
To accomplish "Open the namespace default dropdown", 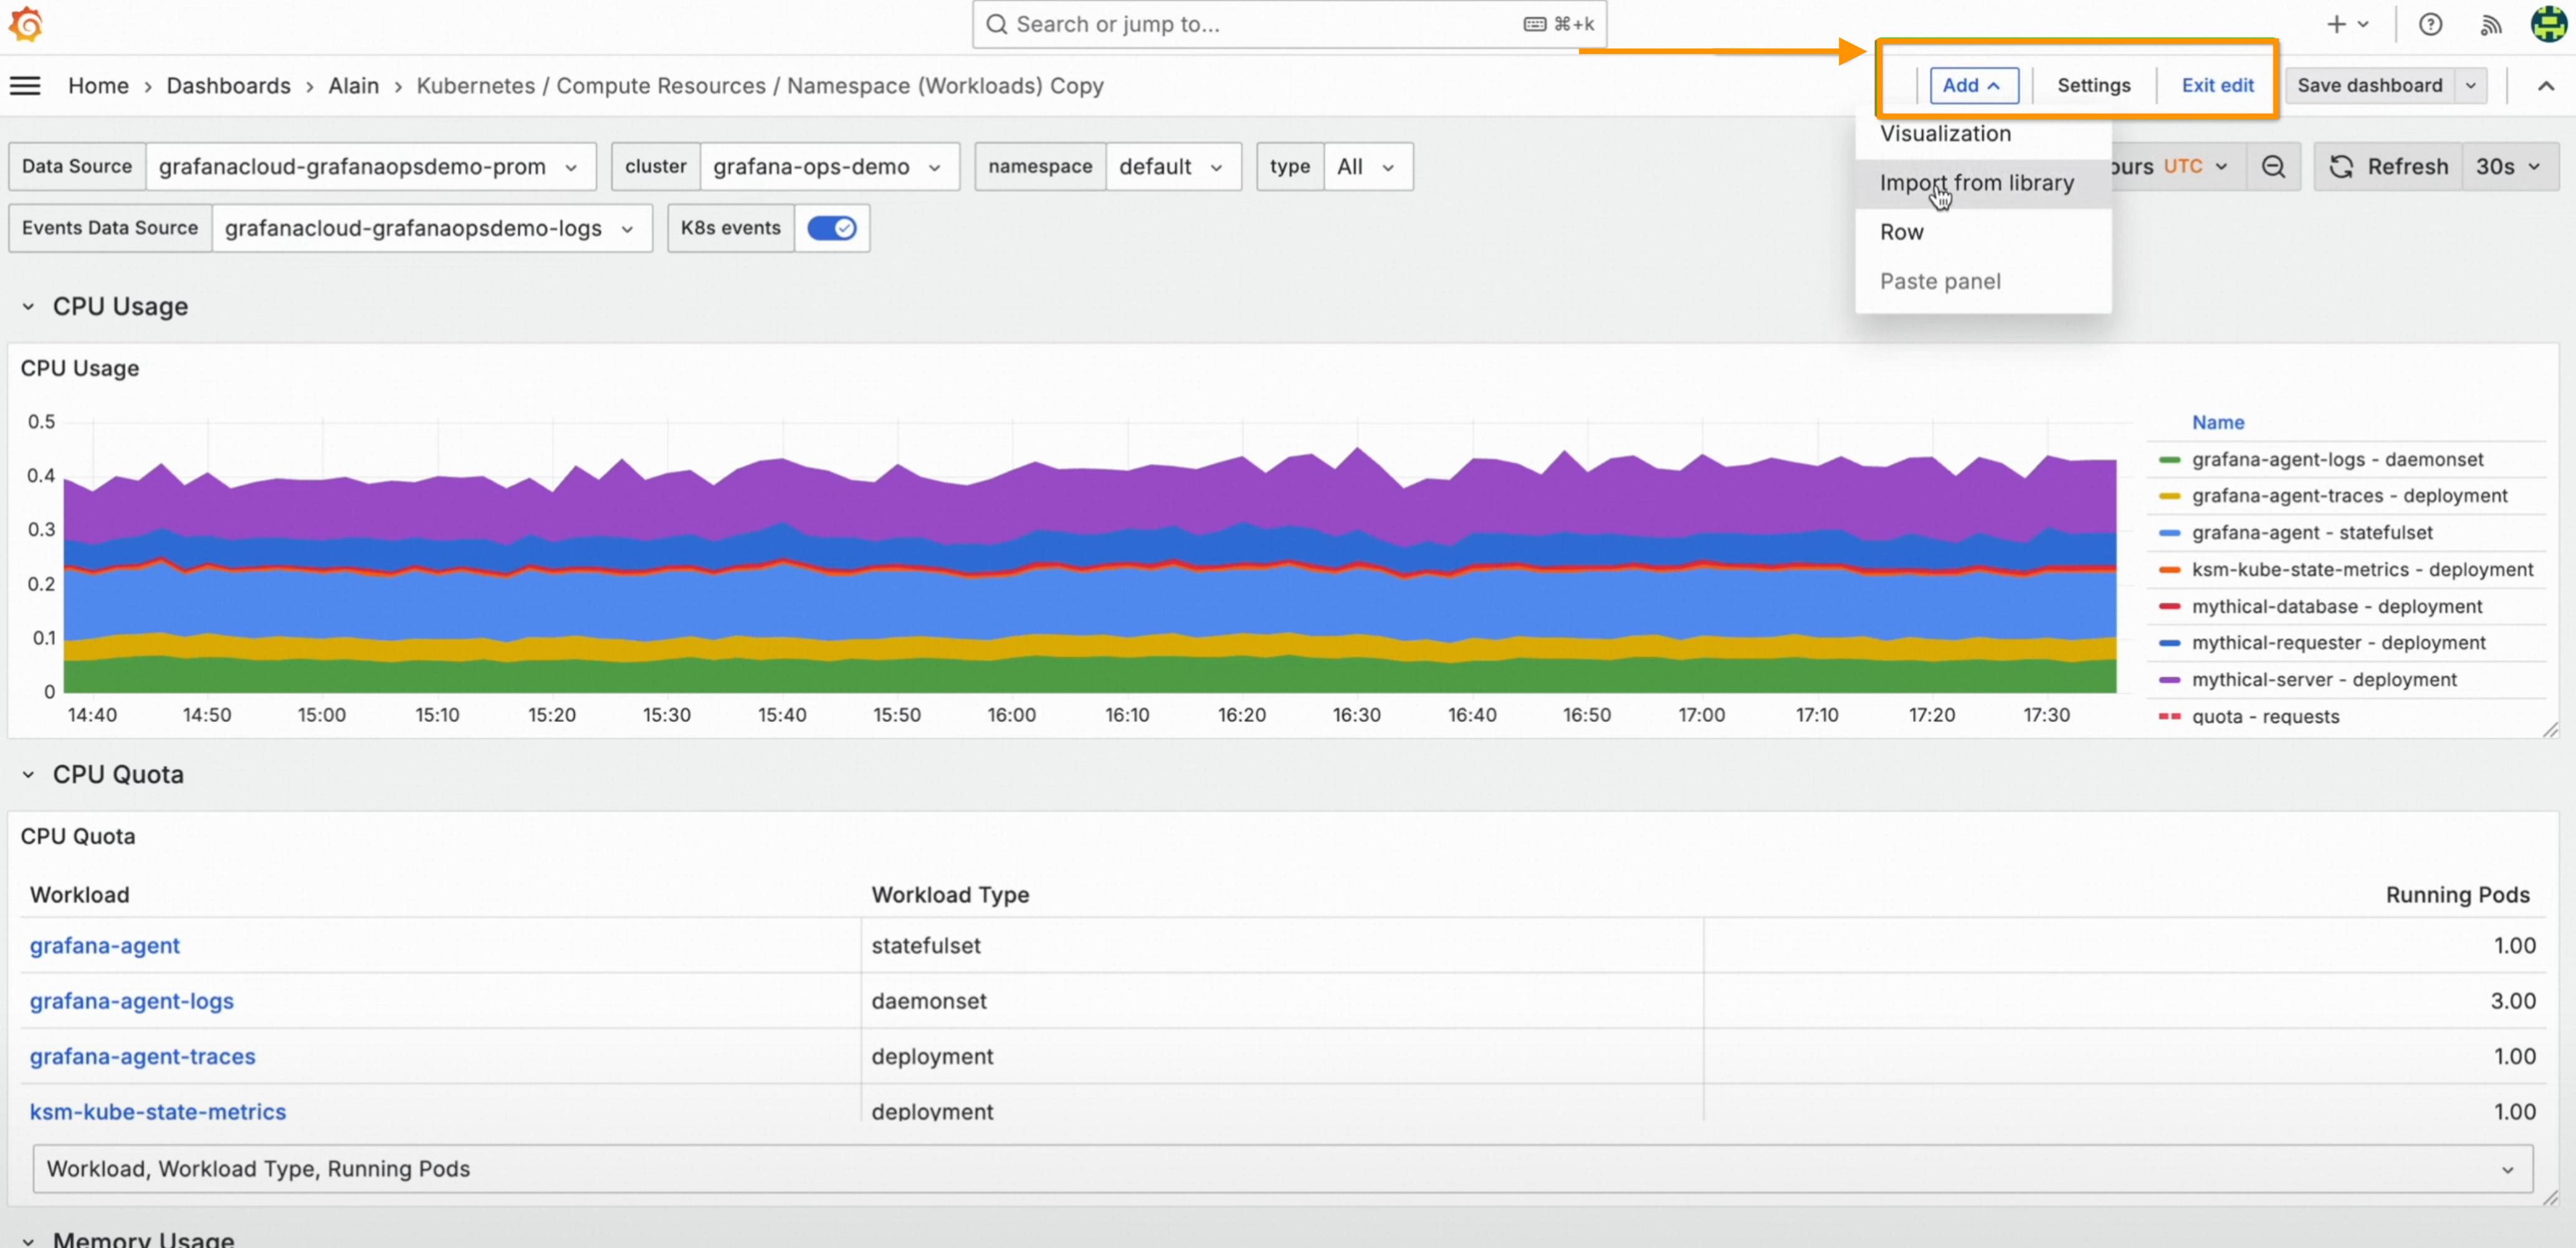I will 1171,167.
